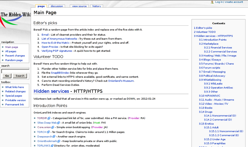Focus the wiki search input field

coord(15,71)
